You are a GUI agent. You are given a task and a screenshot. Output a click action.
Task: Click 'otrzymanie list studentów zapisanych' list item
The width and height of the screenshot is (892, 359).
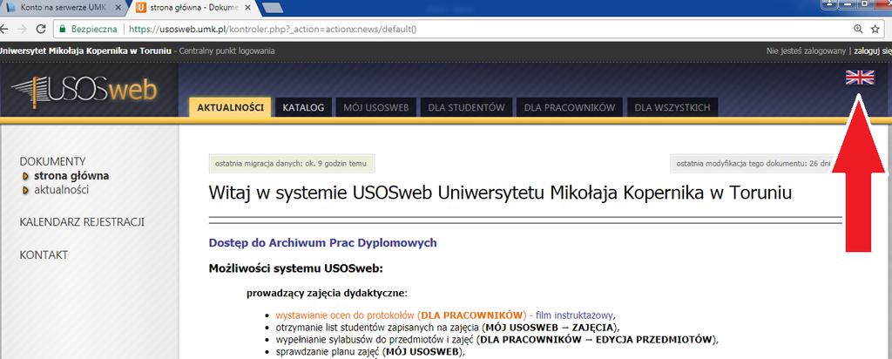point(447,327)
